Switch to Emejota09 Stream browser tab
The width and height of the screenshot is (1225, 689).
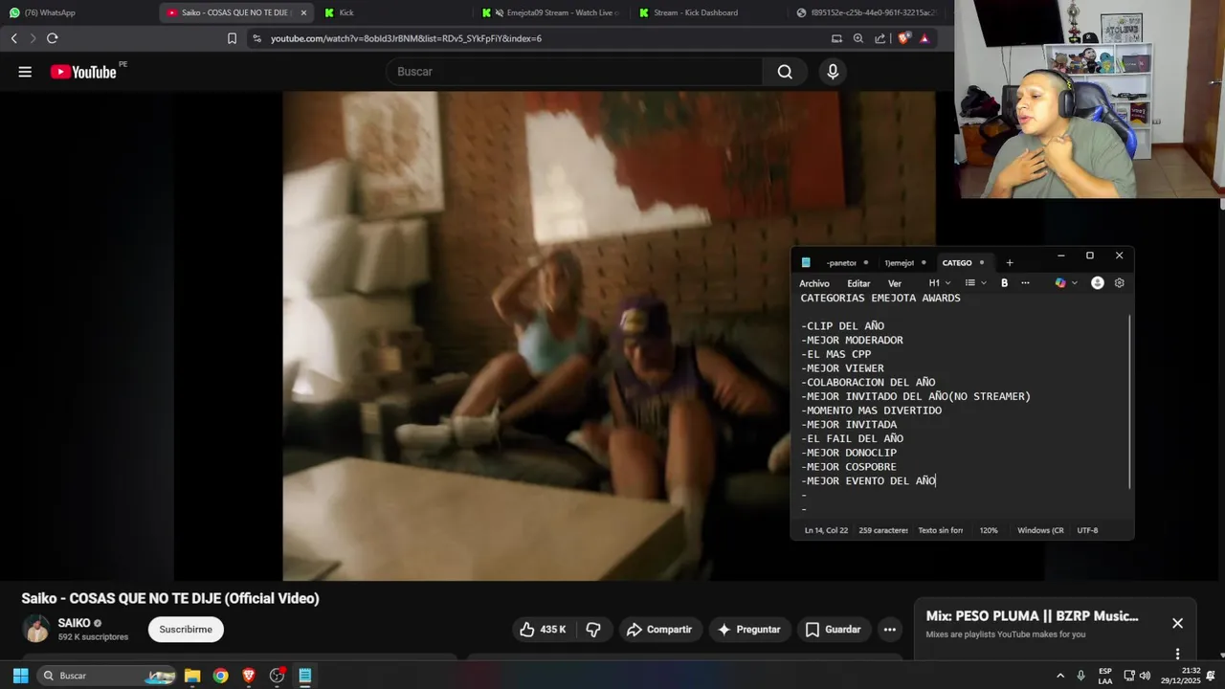[x=550, y=12]
